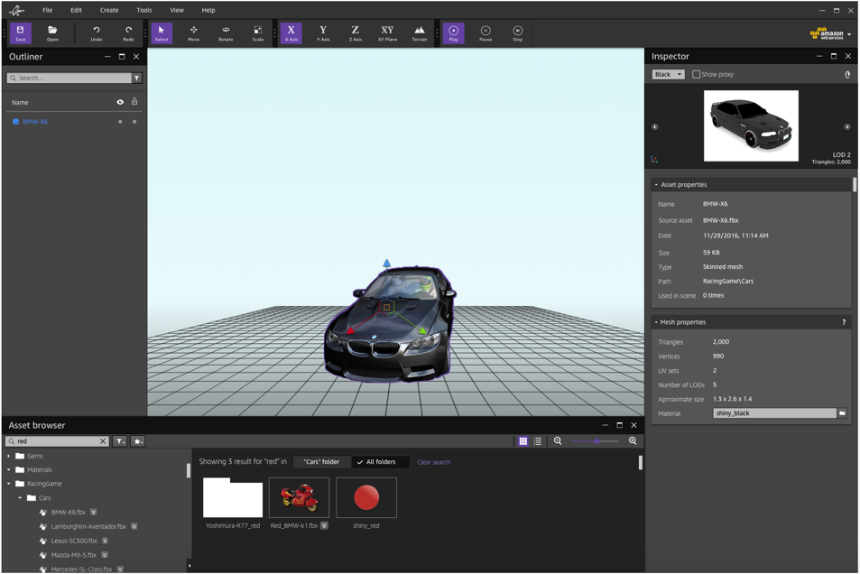Toggle the X Axis constraint
The image size is (860, 574).
291,32
